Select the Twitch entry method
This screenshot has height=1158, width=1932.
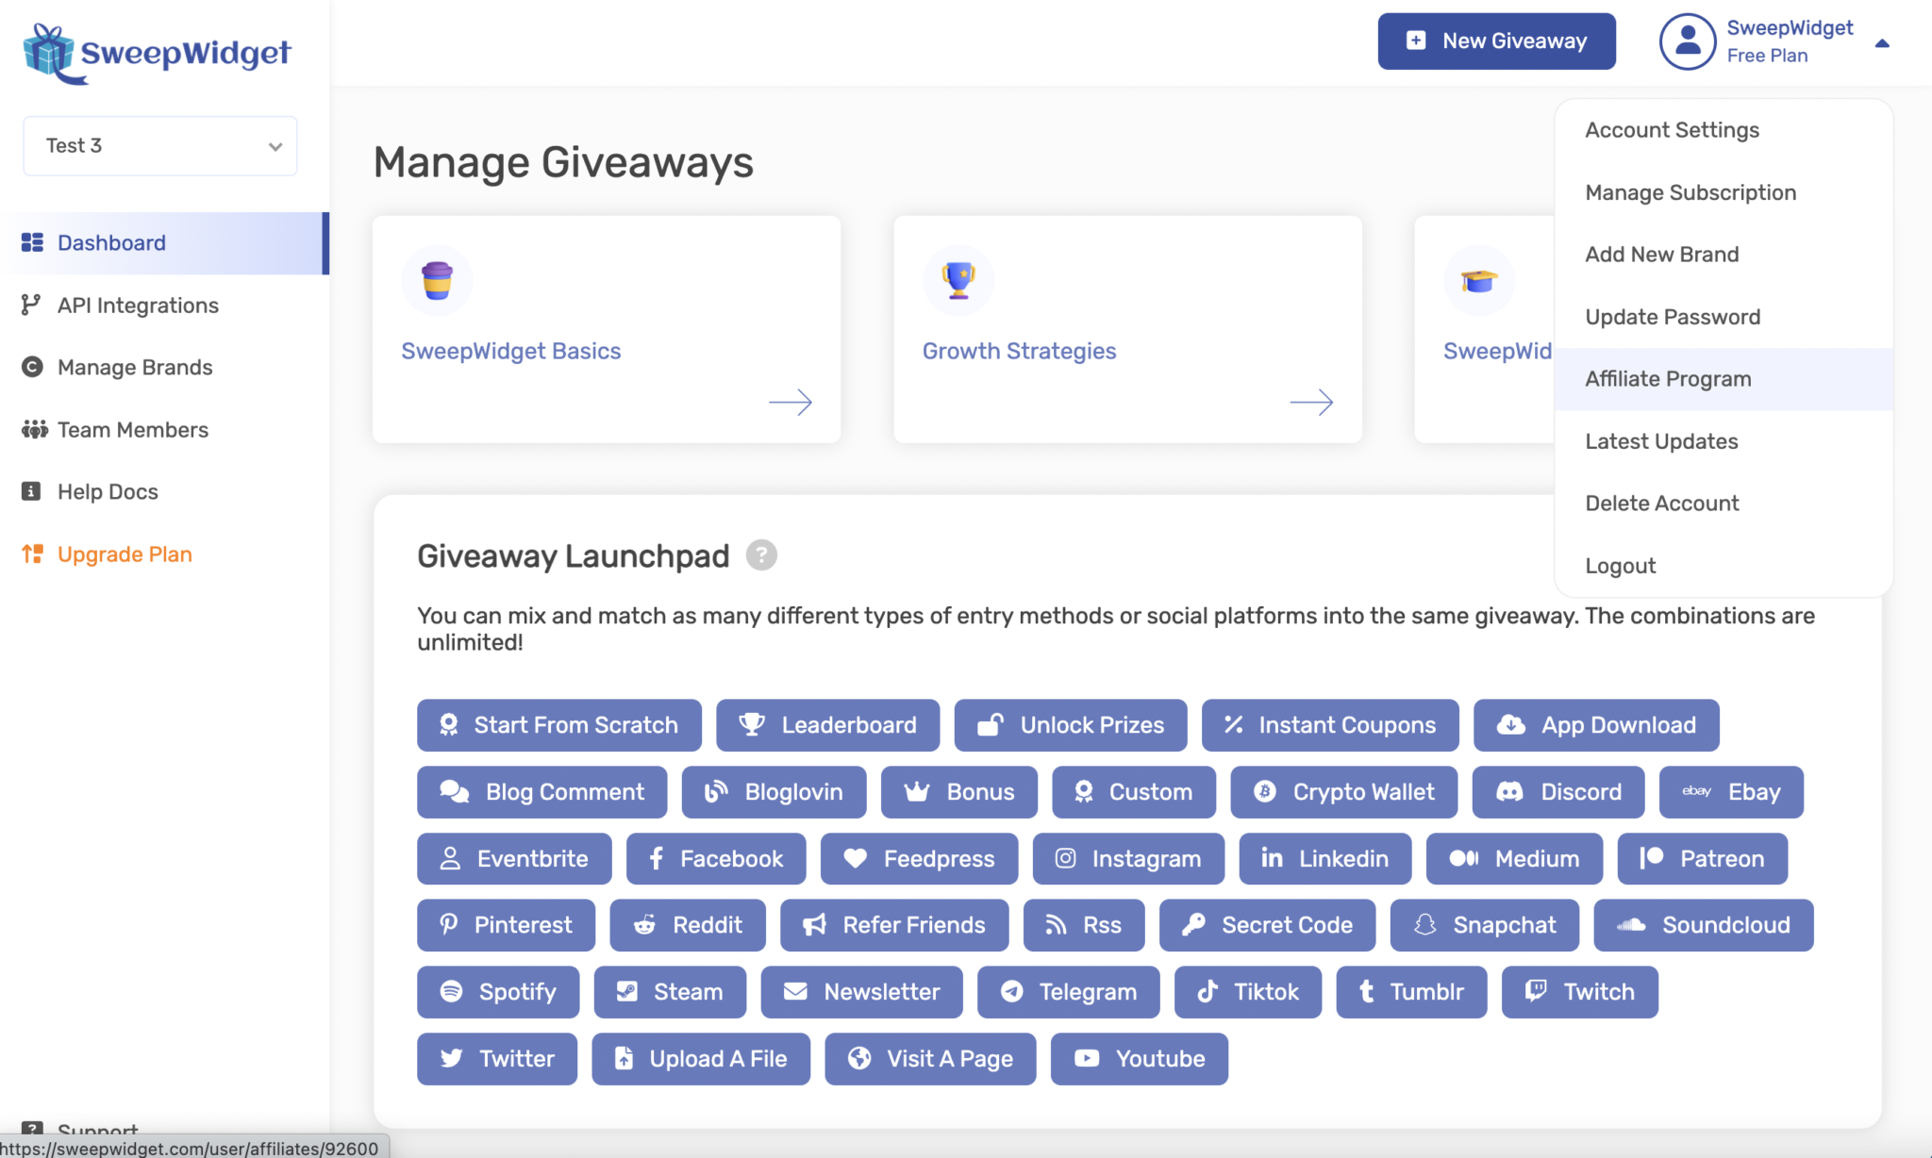(1578, 992)
